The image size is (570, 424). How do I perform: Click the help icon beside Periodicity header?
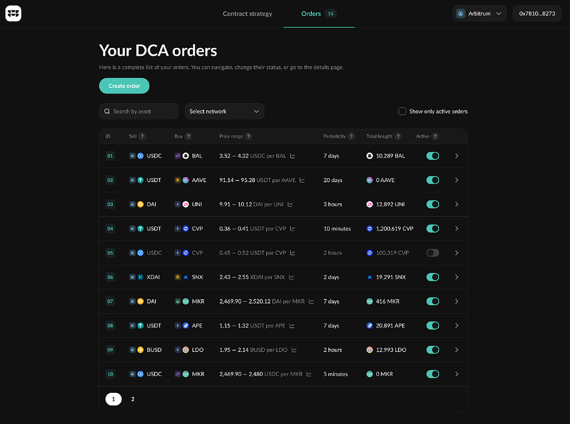tap(351, 136)
